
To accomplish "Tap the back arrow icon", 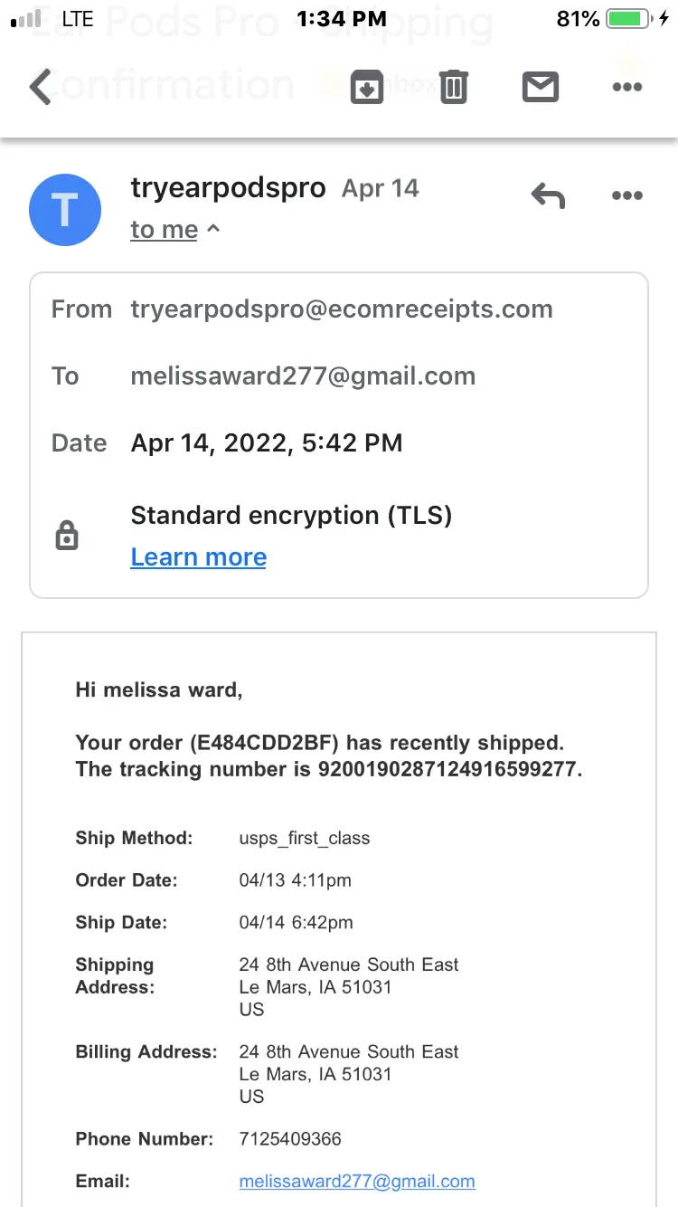I will [x=41, y=88].
